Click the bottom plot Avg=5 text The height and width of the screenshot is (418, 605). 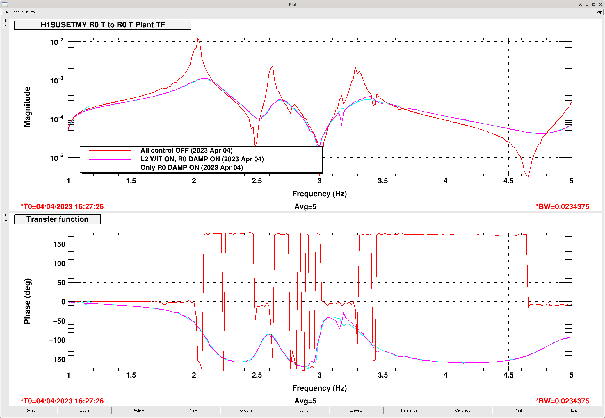coord(305,401)
